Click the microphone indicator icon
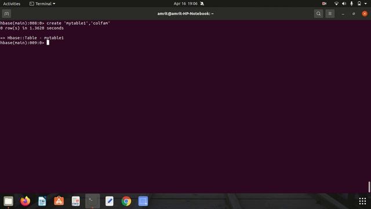Viewport: 371px width, 209px height. pyautogui.click(x=352, y=3)
